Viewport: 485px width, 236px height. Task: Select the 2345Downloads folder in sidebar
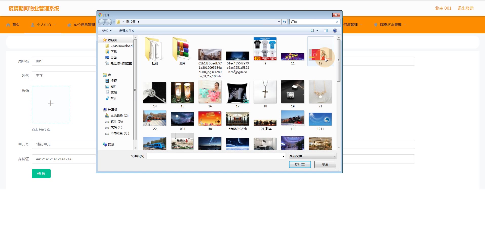click(119, 46)
